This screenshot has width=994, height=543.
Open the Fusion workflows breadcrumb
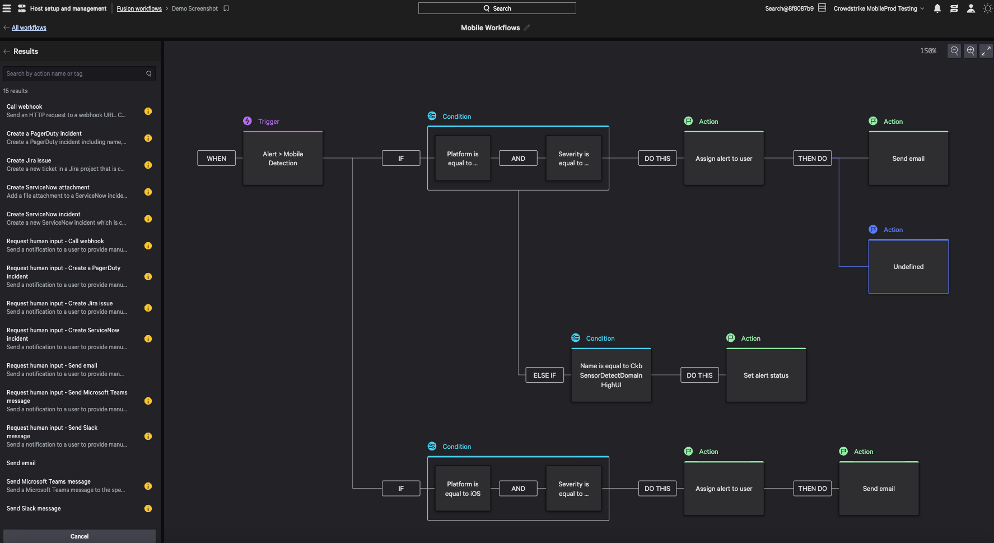(139, 8)
